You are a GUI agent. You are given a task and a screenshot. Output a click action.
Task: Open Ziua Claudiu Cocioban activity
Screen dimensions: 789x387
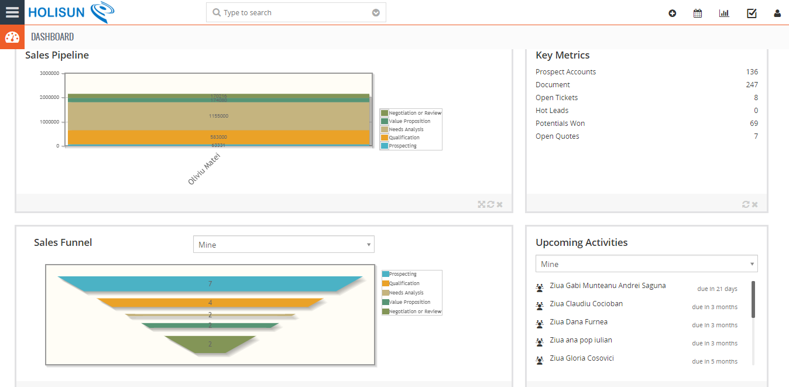(x=586, y=304)
